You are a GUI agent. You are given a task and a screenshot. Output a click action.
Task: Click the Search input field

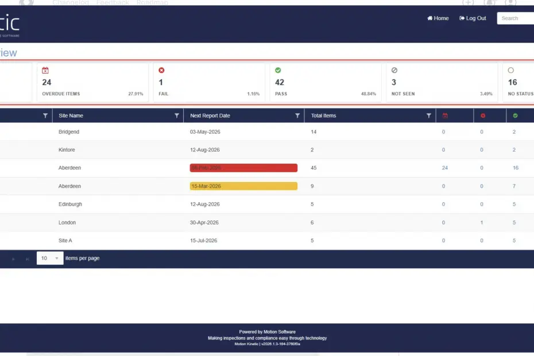(x=516, y=18)
